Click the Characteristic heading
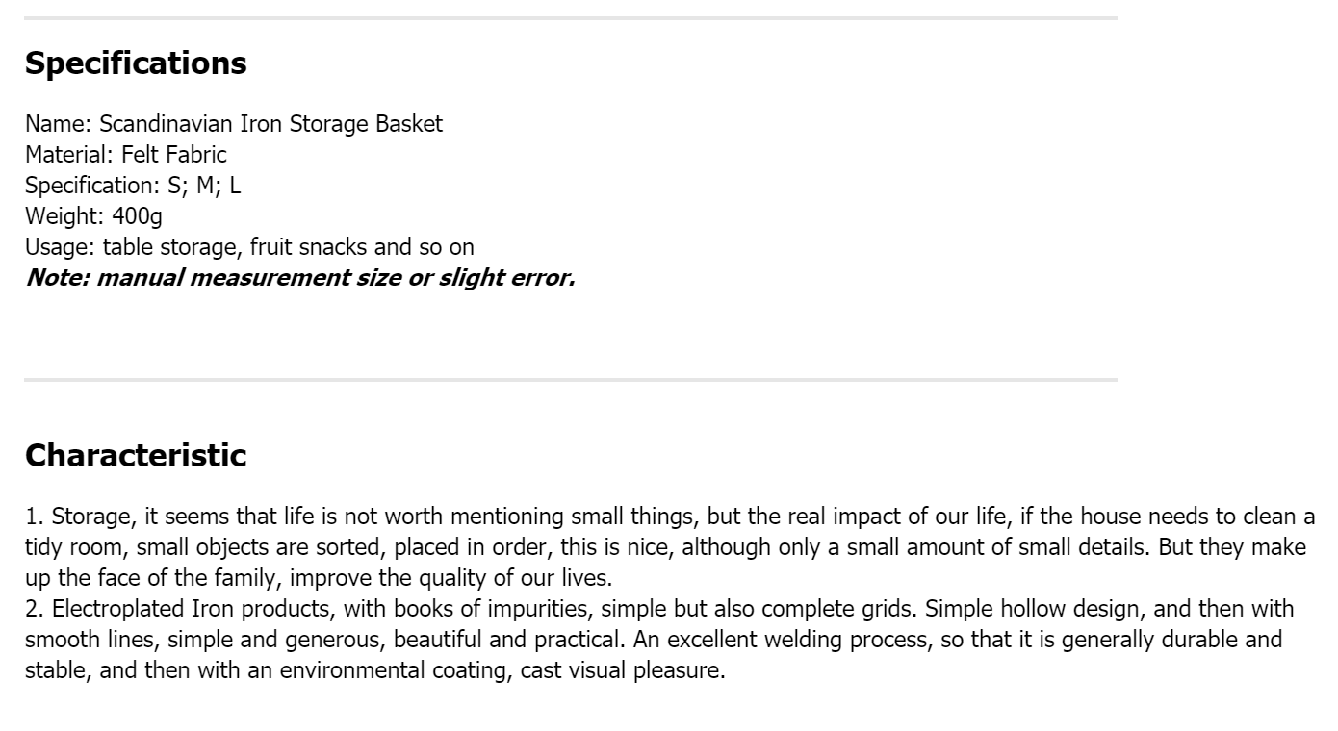1338x731 pixels. 136,455
